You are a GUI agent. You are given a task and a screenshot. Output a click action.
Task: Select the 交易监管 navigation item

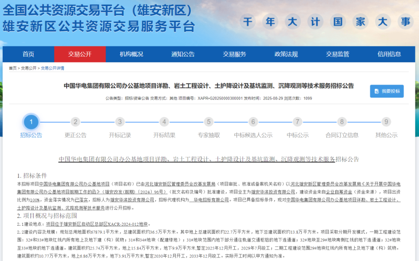pos(338,54)
